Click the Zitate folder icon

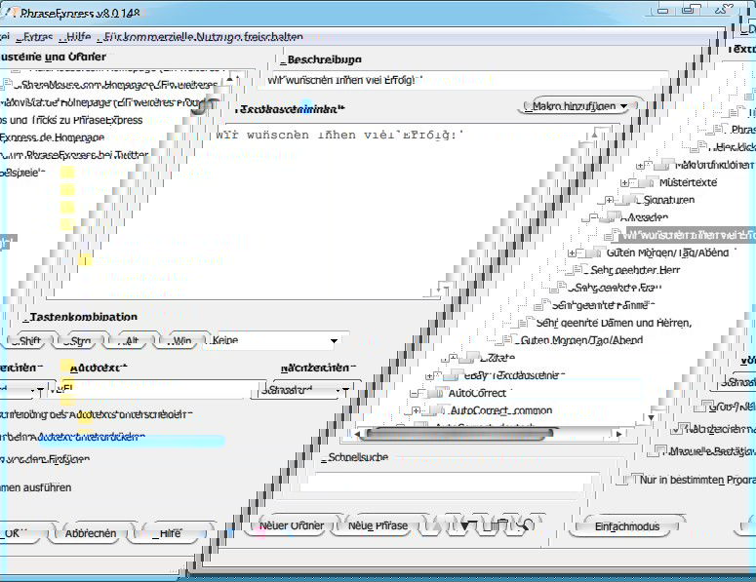[472, 358]
